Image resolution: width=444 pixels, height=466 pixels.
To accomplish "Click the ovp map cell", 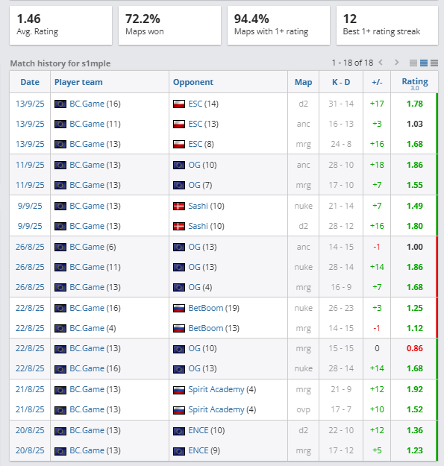I will coord(303,409).
